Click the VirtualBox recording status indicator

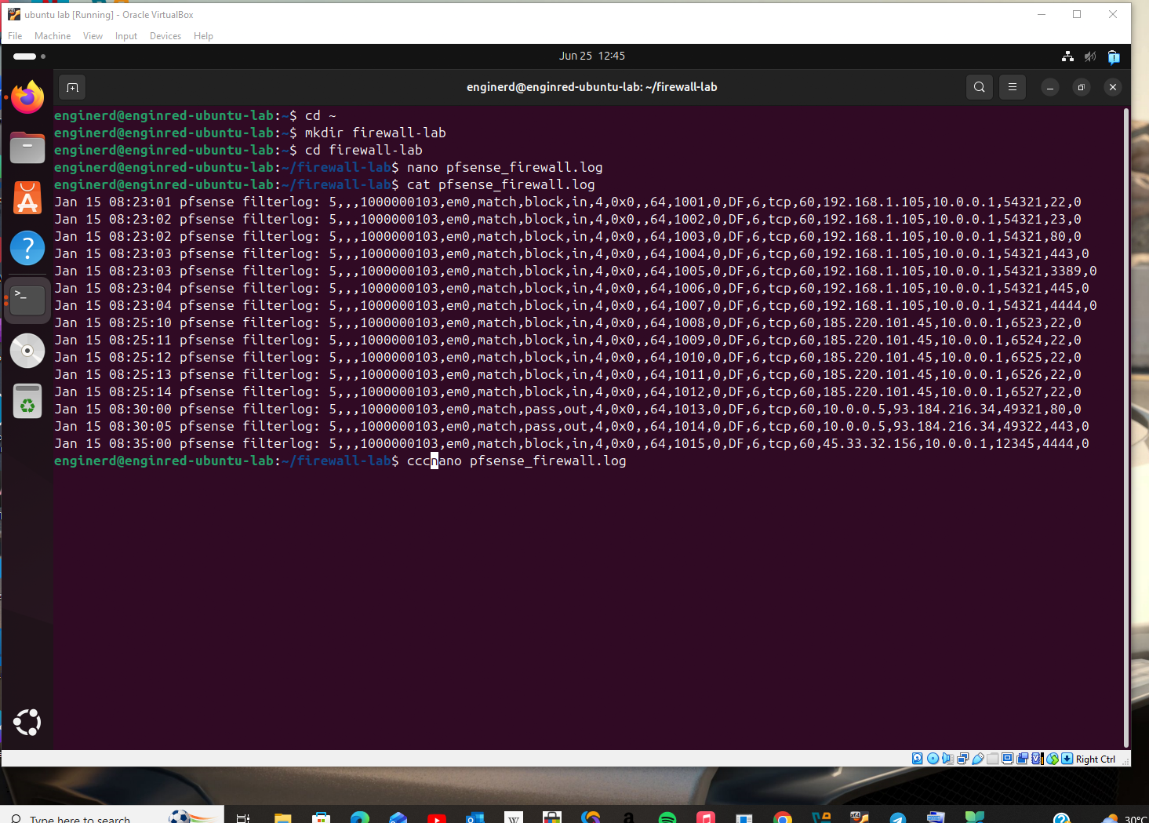(1022, 759)
